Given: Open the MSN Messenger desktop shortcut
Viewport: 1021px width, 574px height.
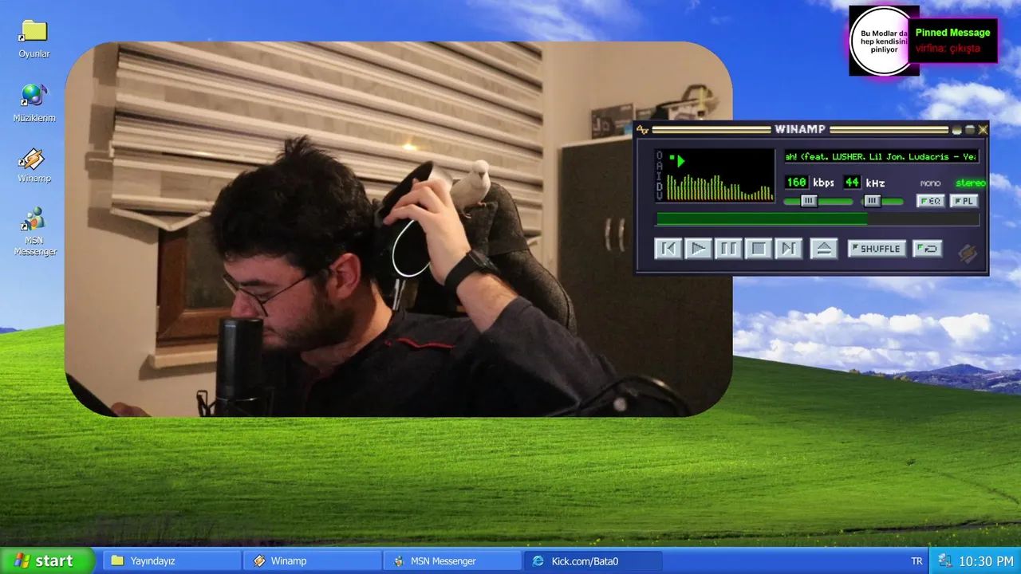Looking at the screenshot, I should click(x=34, y=231).
